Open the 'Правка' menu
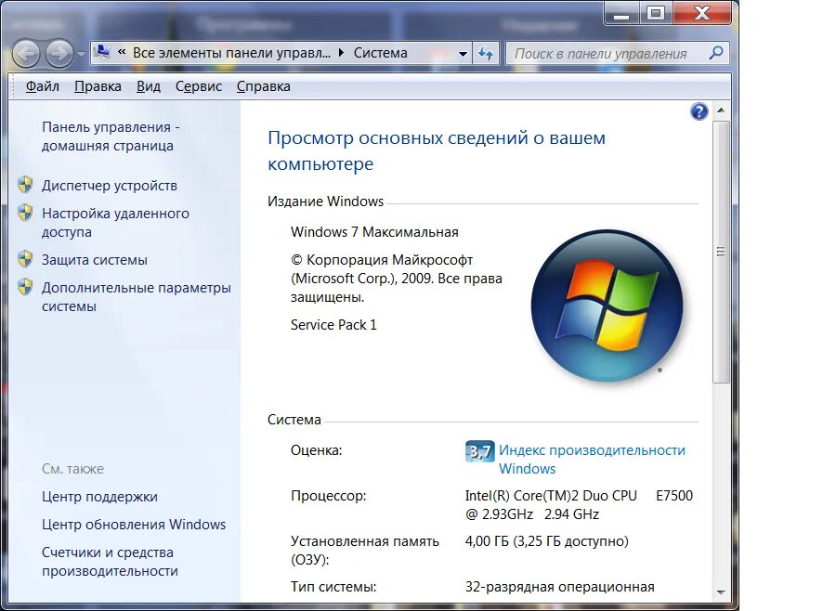 coord(98,86)
